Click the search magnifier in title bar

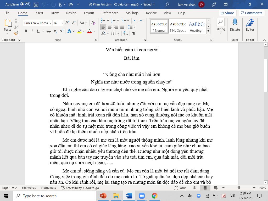click(x=167, y=4)
